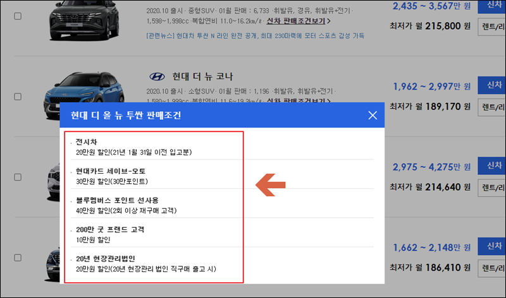This screenshot has width=506, height=298.
Task: Select the 블루멤버스 포인트 선사용 heading
Action: 117,200
